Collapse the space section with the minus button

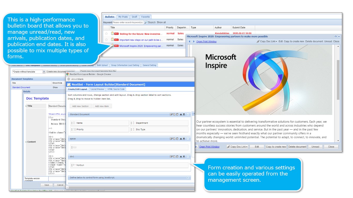point(188,139)
